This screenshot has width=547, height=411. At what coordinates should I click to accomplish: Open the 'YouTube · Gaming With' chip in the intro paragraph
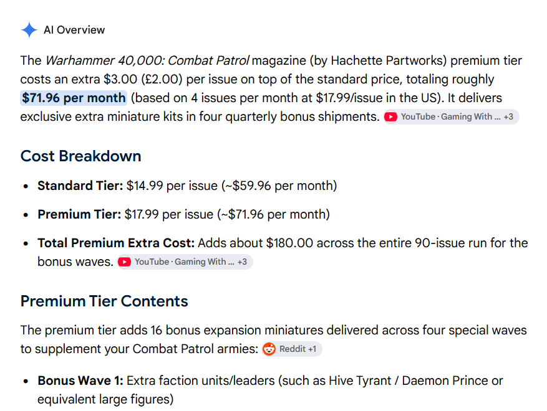[x=451, y=116]
